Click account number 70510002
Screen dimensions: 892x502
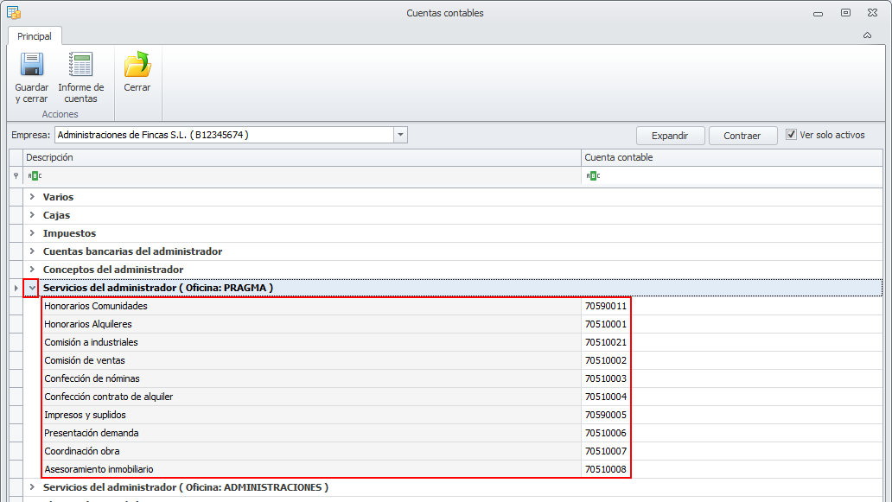(605, 360)
